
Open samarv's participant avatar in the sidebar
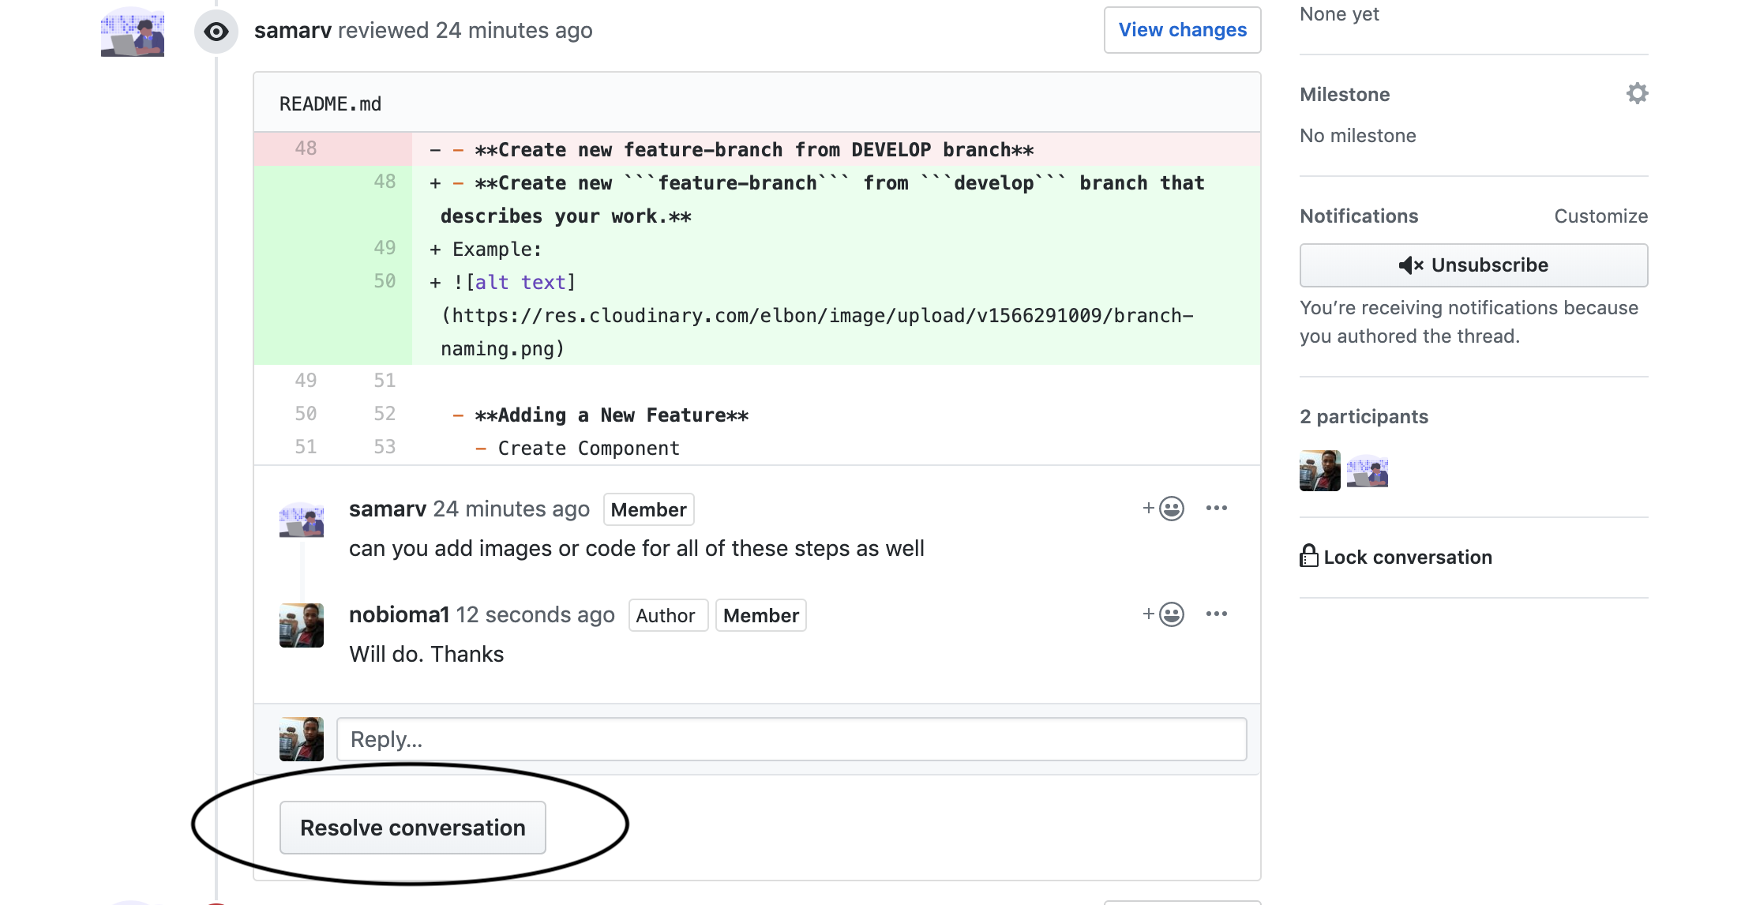click(1367, 471)
